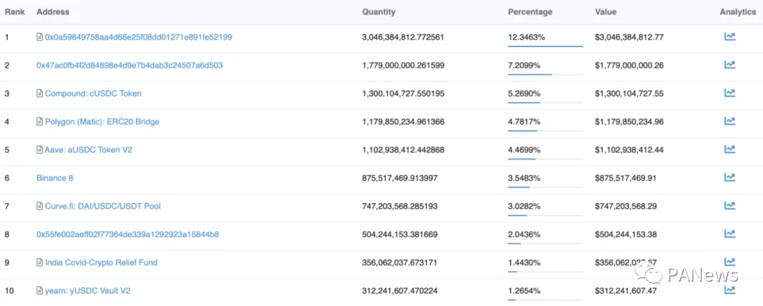This screenshot has height=306, width=763.
Task: Click contract file icon beside Compound cUSDC Token
Action: click(40, 94)
